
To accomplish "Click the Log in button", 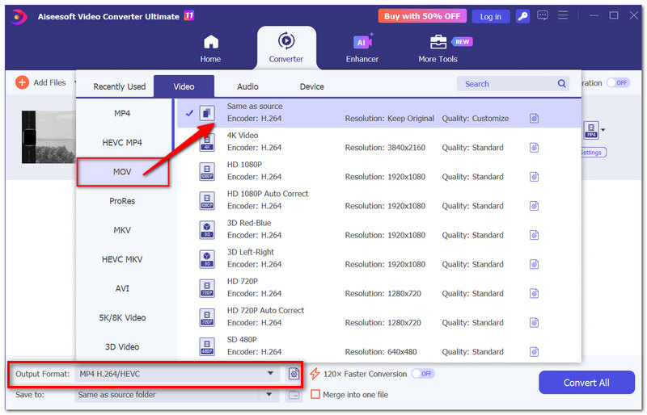I will coord(490,16).
